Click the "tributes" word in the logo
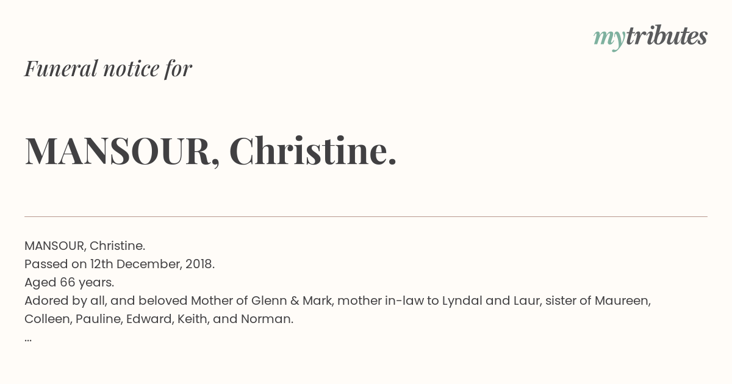Screen dimensions: 732x384 [x=666, y=36]
